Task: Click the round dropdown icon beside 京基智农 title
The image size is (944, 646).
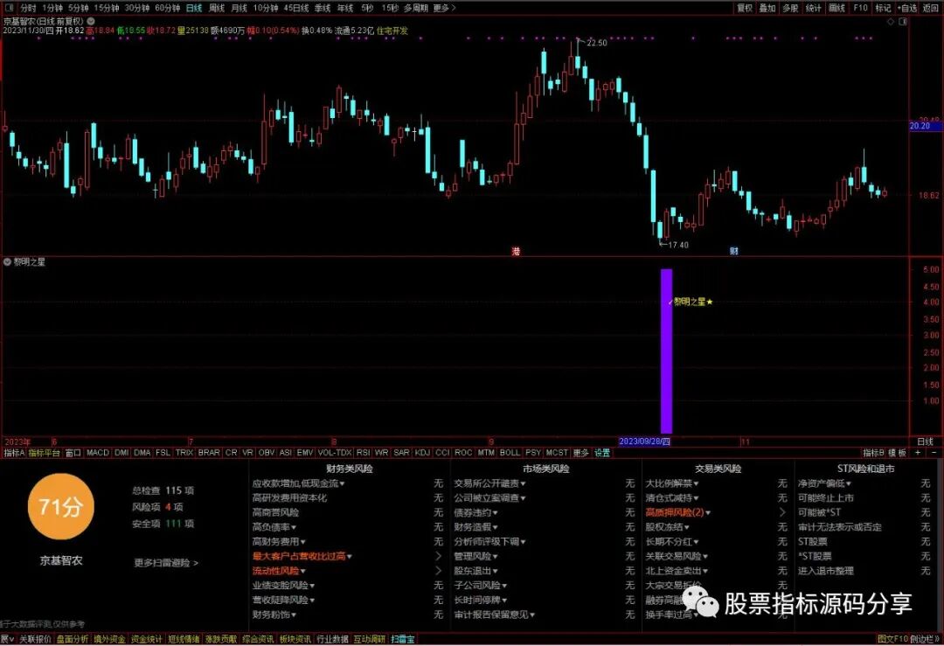Action: 91,21
